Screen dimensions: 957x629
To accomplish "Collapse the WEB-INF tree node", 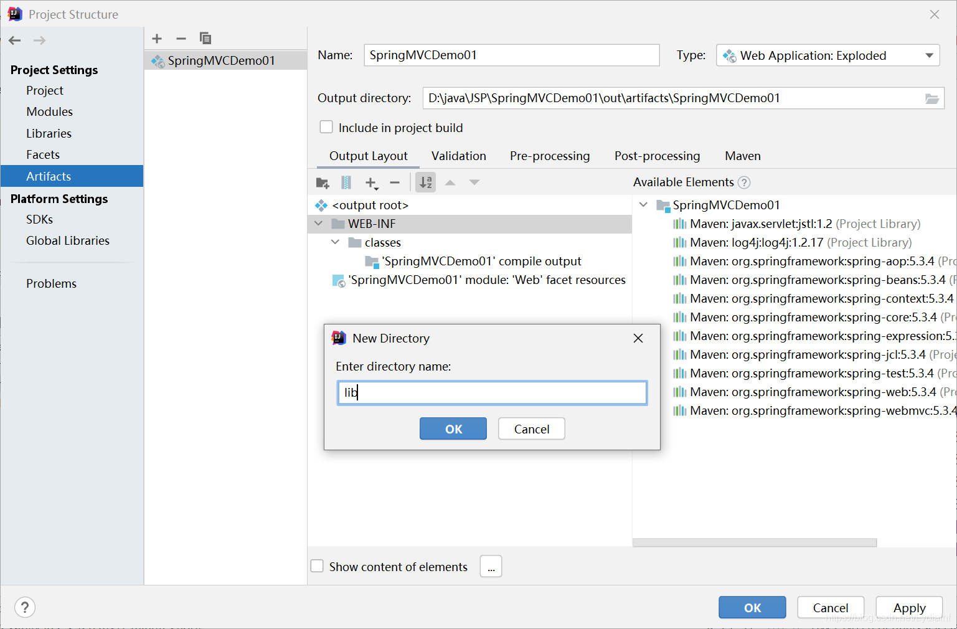I will pyautogui.click(x=319, y=224).
